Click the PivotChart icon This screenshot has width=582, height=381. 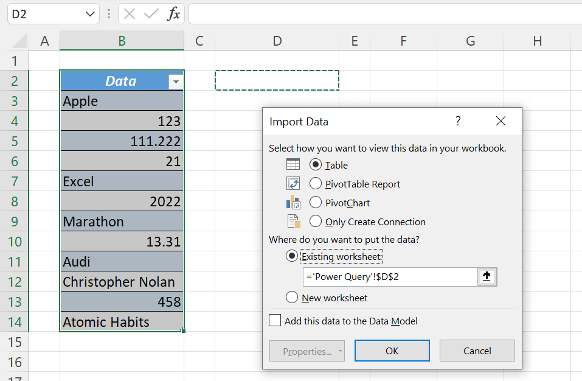[x=293, y=202]
